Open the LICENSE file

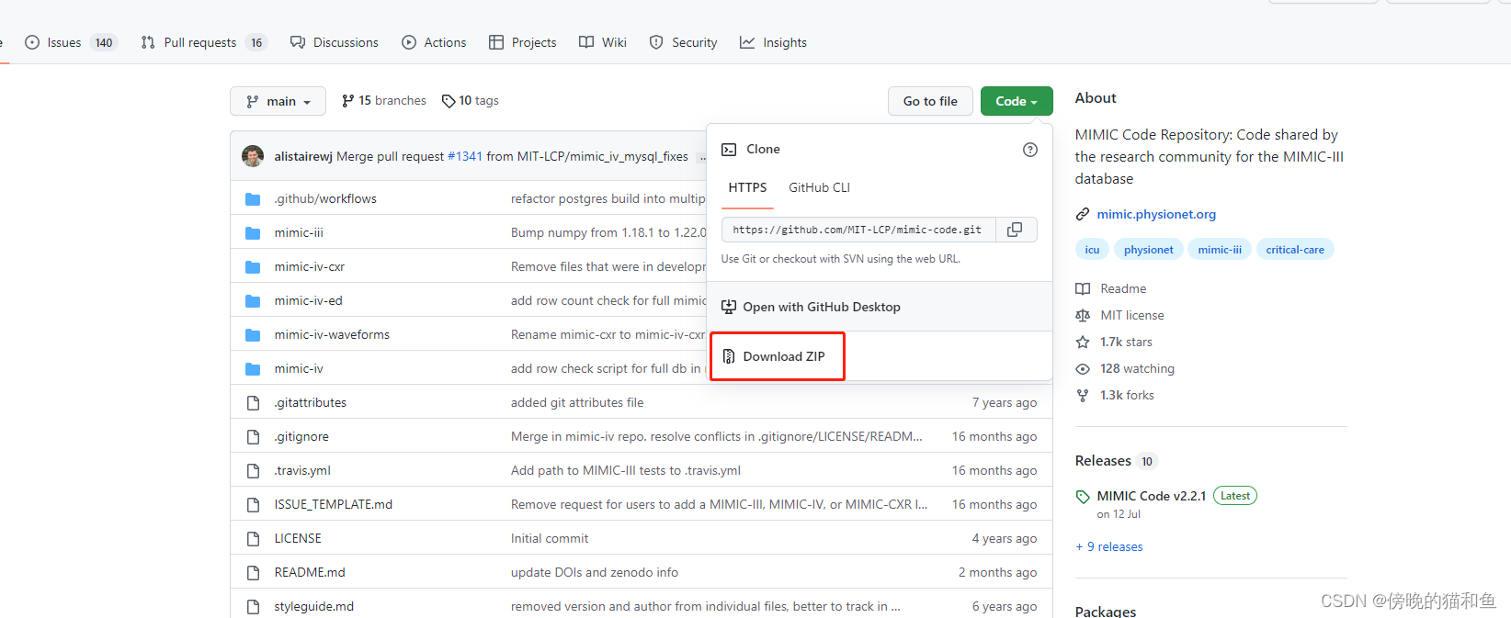298,538
